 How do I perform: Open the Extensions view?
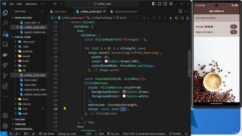pos(5,86)
